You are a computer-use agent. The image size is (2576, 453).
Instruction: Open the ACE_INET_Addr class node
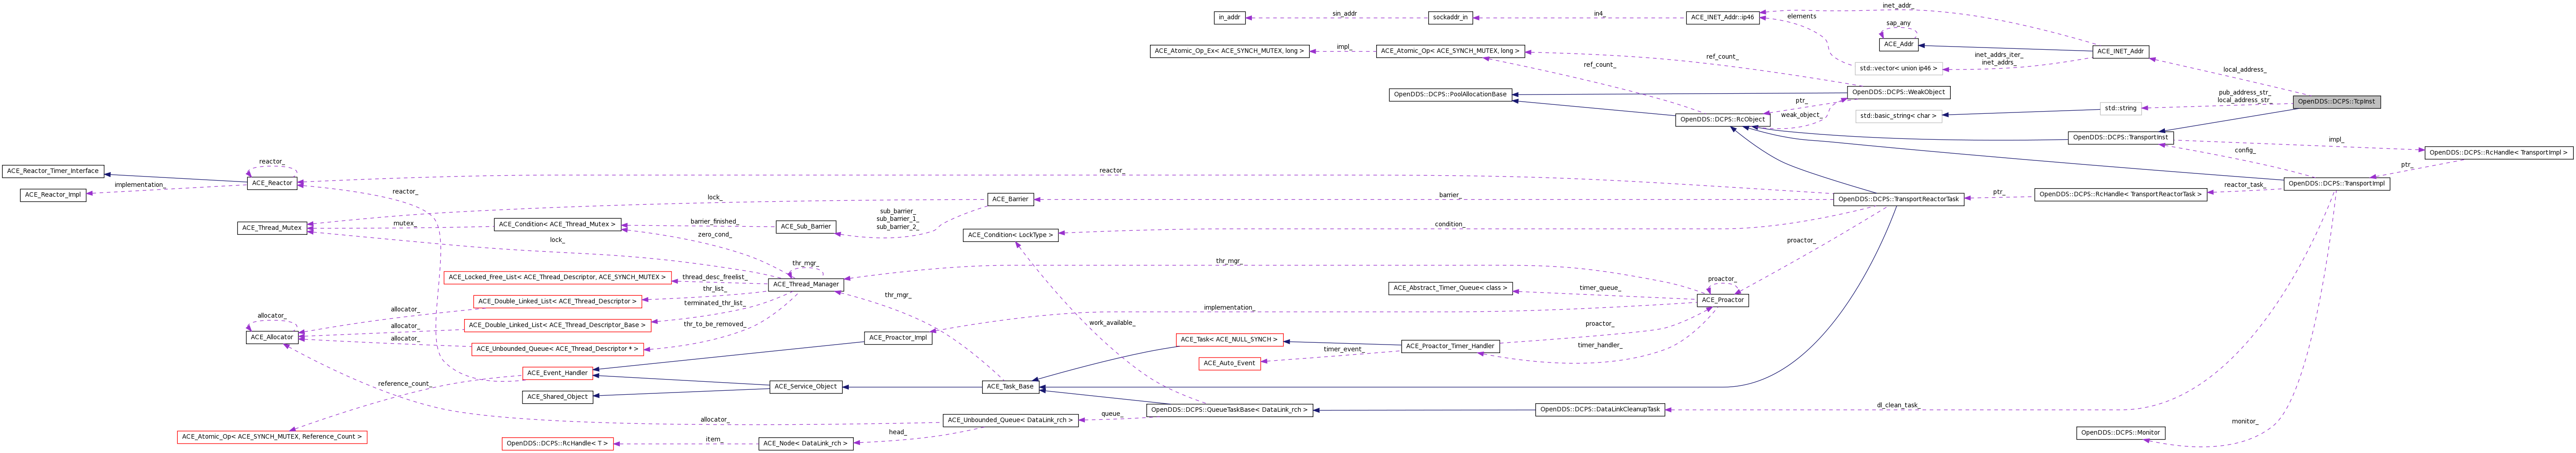tap(2120, 51)
